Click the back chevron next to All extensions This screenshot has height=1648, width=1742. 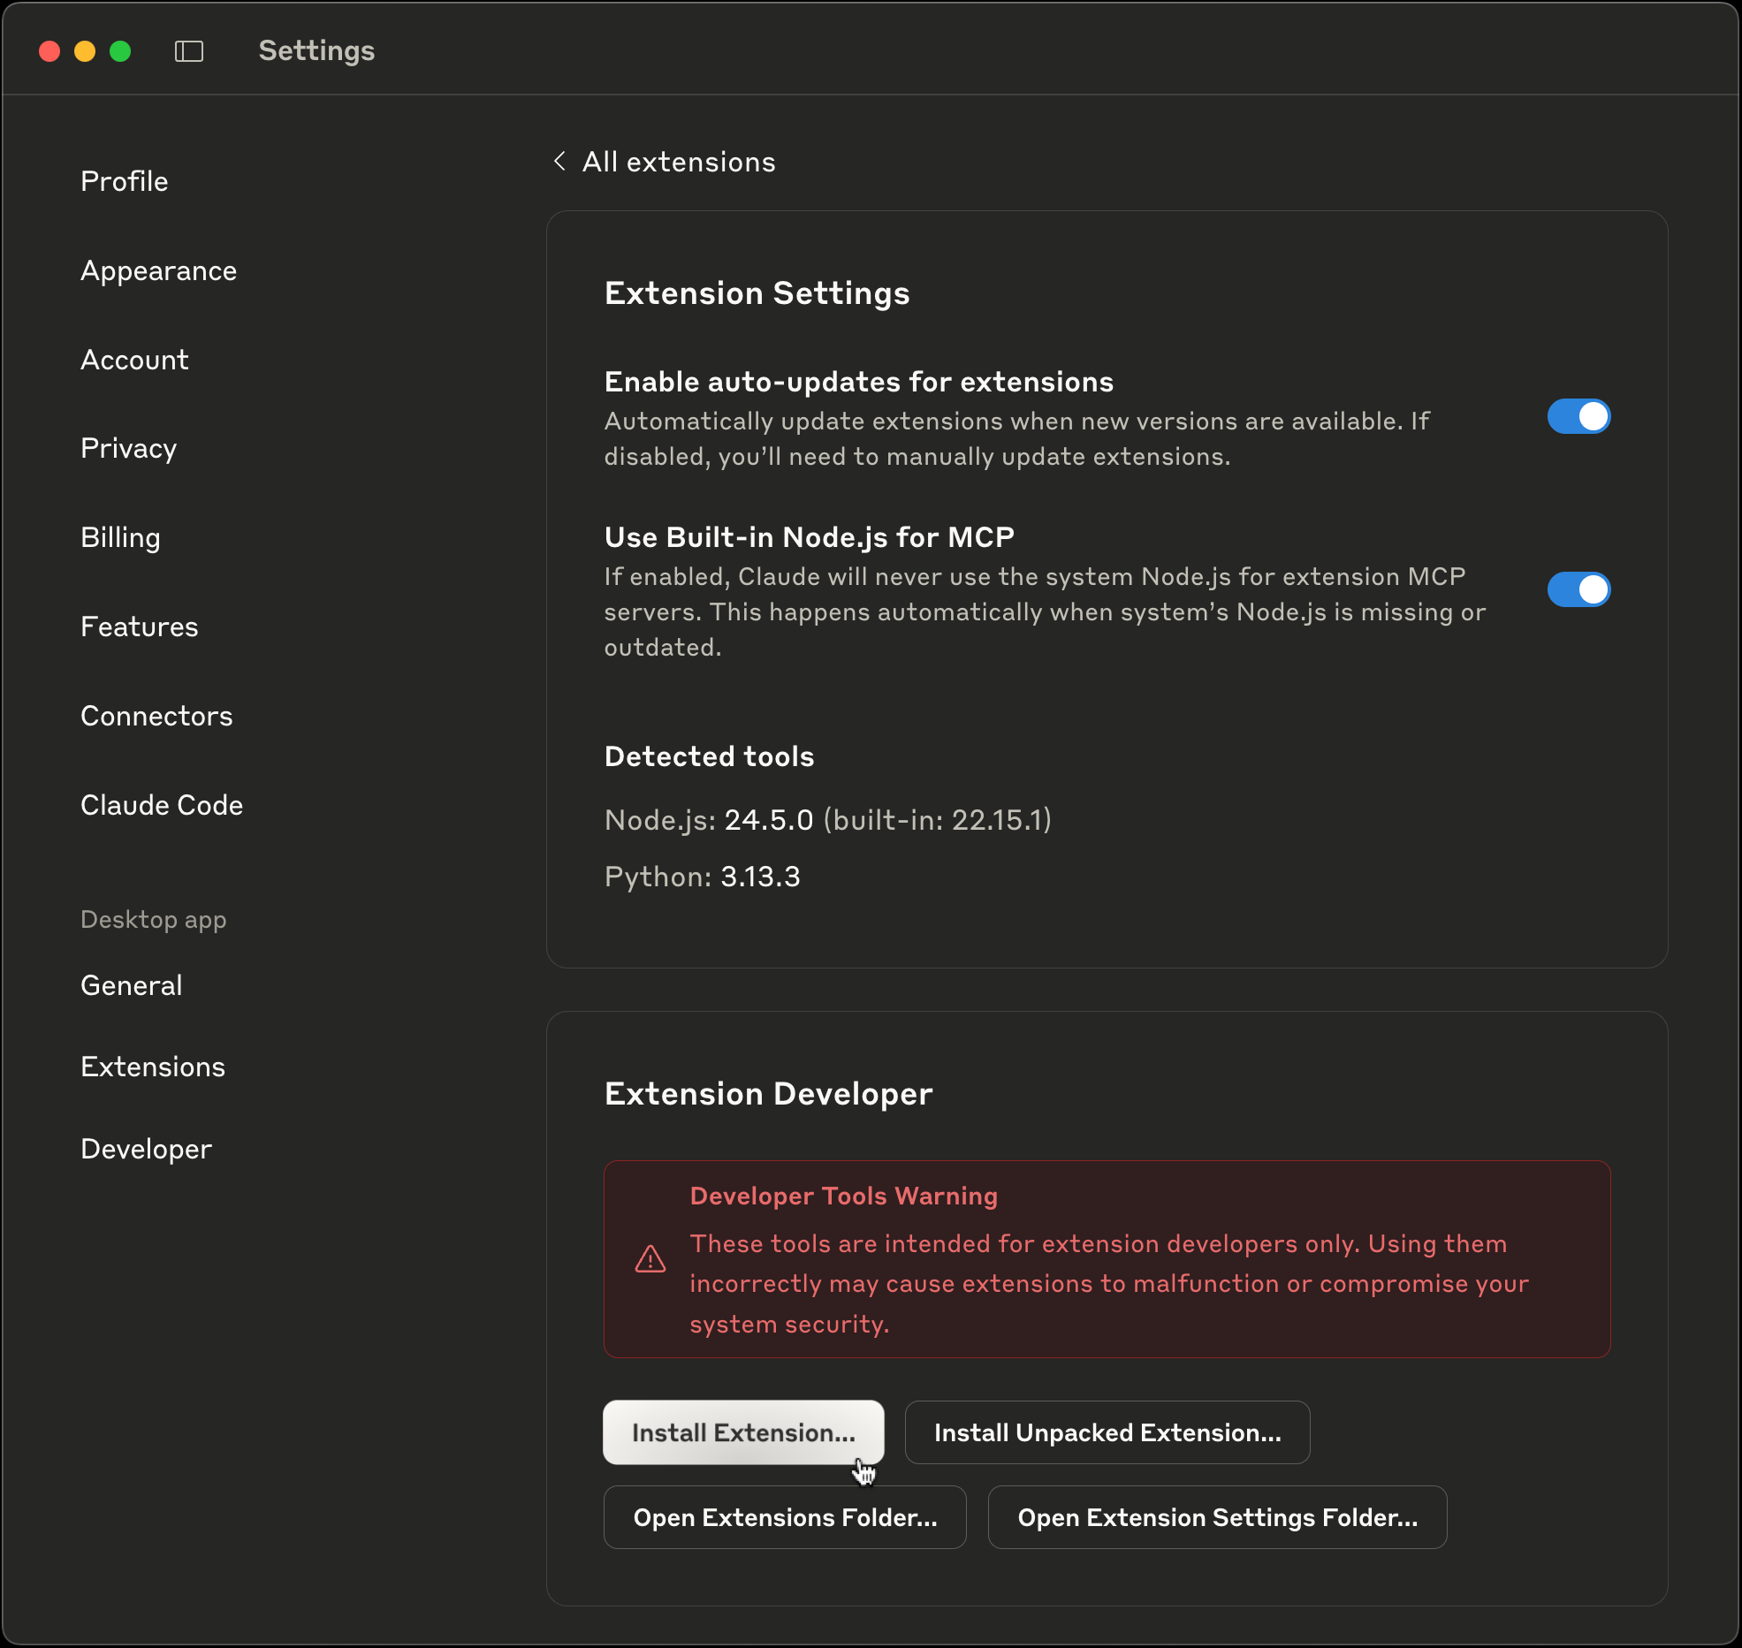click(x=559, y=161)
